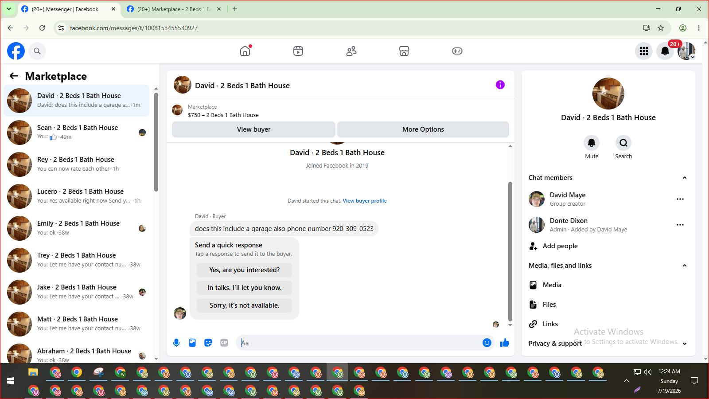The height and width of the screenshot is (399, 709).
Task: Open the tab search dropdown arrow
Action: point(8,9)
